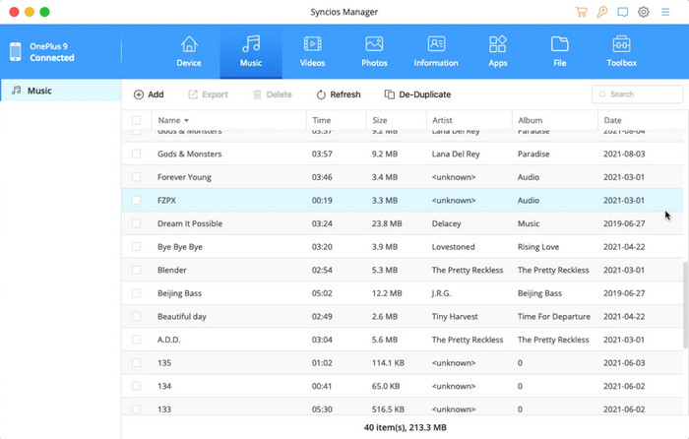The width and height of the screenshot is (689, 439).
Task: Click the artist Tiny Harvest
Action: point(455,316)
